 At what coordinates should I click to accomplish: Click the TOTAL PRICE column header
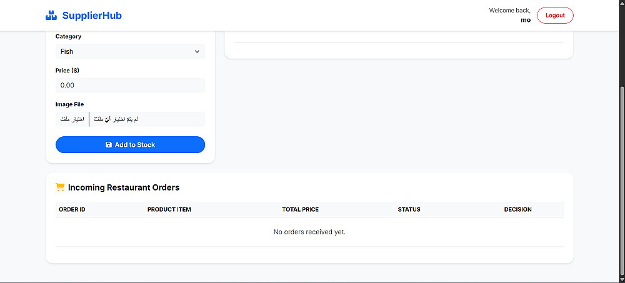pos(301,210)
